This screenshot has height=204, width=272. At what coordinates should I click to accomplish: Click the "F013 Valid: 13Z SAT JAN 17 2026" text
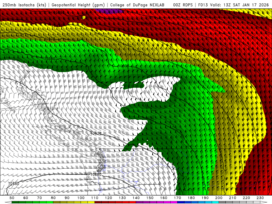point(233,5)
